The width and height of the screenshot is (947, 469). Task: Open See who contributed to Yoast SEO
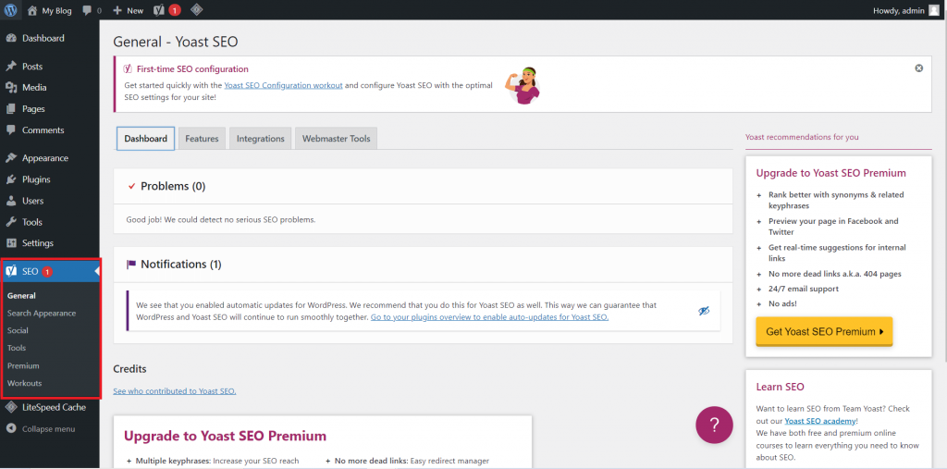pyautogui.click(x=175, y=391)
